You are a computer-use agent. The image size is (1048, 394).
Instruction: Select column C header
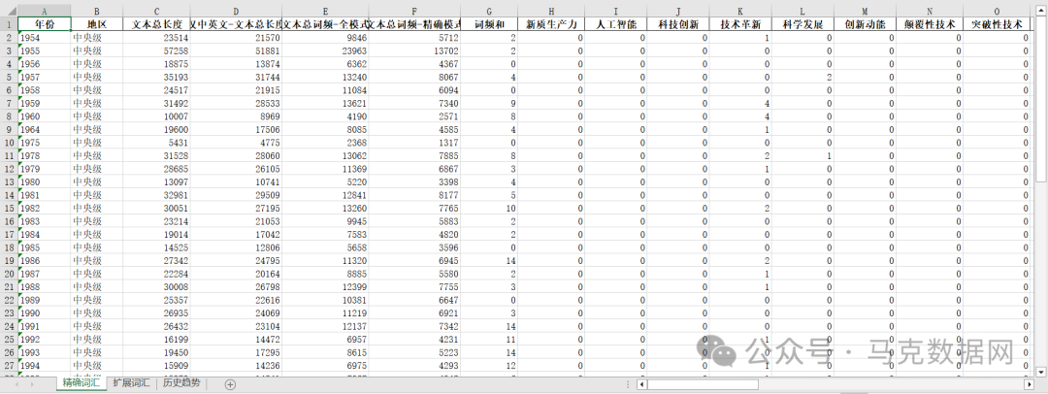[156, 11]
